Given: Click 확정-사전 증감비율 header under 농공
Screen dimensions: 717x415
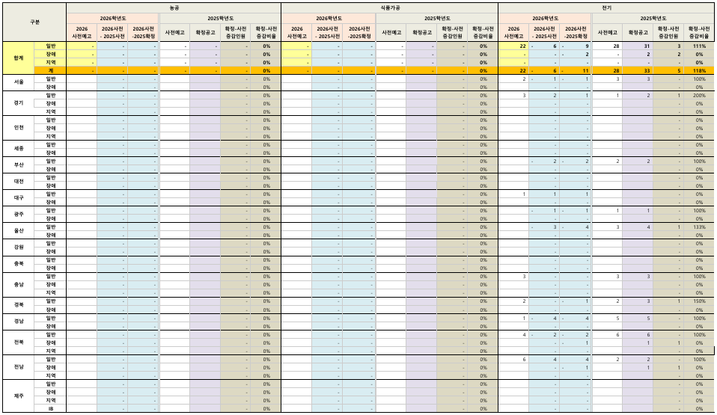Looking at the screenshot, I should coord(266,32).
